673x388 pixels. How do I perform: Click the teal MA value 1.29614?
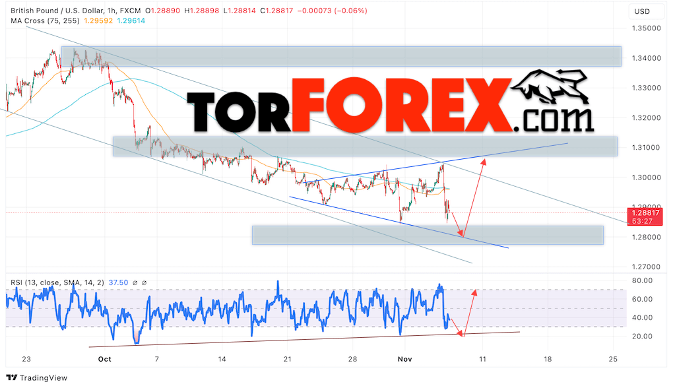point(131,20)
